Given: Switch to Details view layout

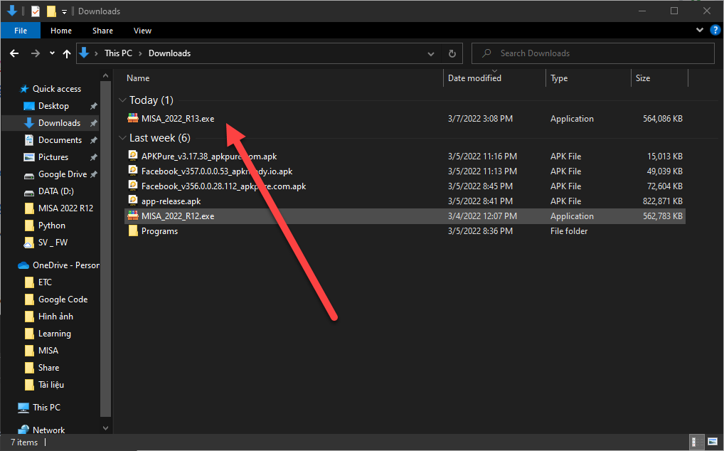Looking at the screenshot, I should click(696, 442).
